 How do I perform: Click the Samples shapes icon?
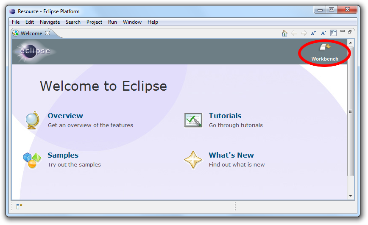coord(32,160)
